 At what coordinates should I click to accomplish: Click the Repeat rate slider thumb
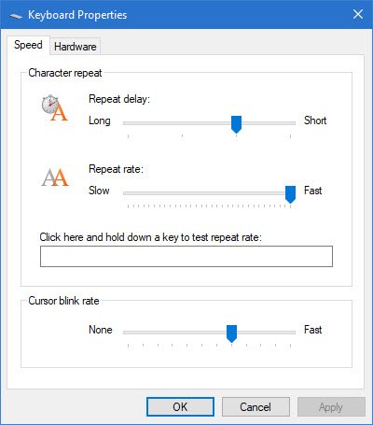click(x=290, y=194)
